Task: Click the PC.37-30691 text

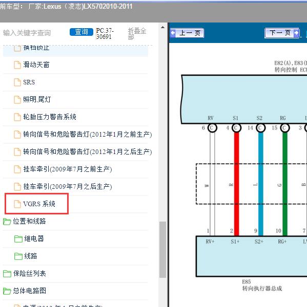Action: point(105,33)
